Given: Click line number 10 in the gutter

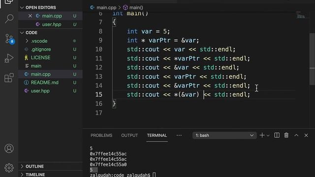Looking at the screenshot, I should 99,49.
